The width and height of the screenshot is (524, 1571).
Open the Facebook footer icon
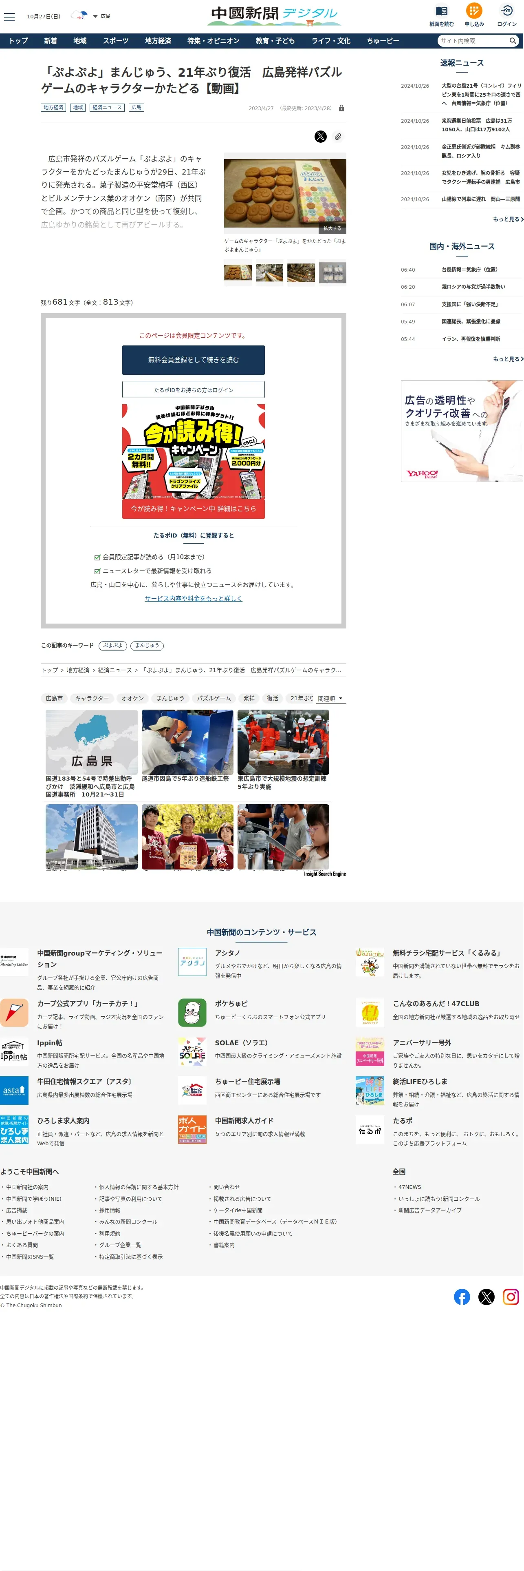pos(462,1297)
